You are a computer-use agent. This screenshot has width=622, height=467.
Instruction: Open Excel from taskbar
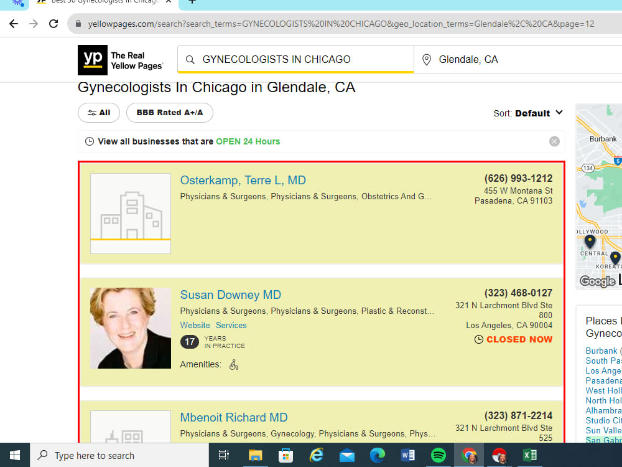(529, 455)
